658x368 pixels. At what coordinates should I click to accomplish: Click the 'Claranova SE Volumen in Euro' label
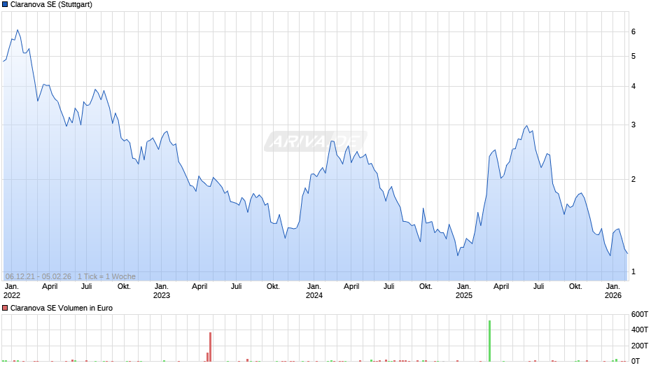pyautogui.click(x=62, y=308)
